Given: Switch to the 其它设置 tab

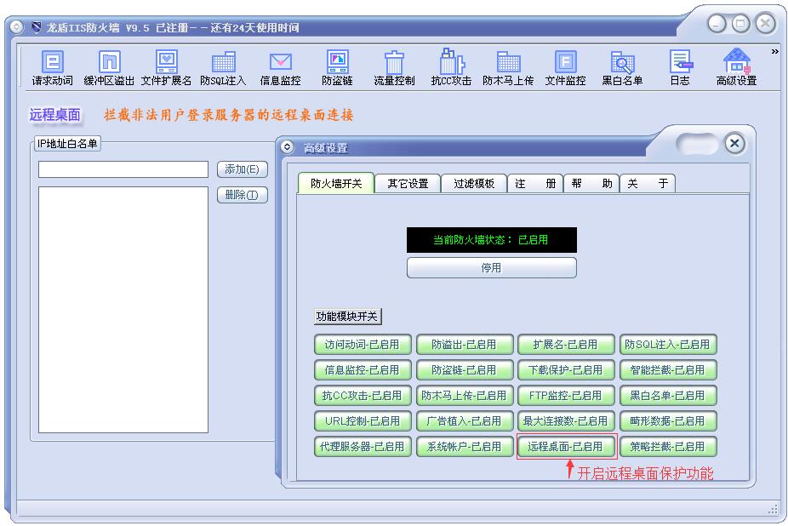Looking at the screenshot, I should pos(408,184).
